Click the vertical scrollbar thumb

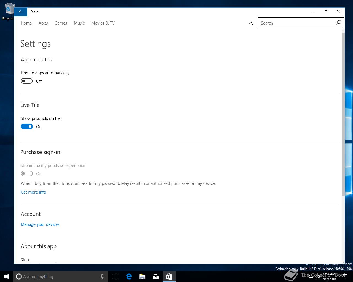(x=343, y=114)
